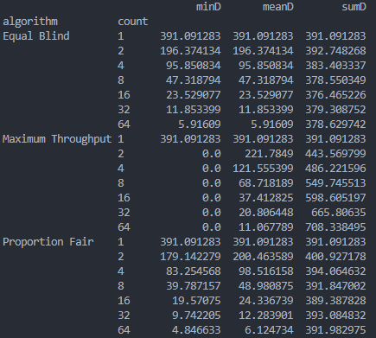The width and height of the screenshot is (376, 338).
Task: Select value 378.550349 in sumD
Action: point(335,80)
